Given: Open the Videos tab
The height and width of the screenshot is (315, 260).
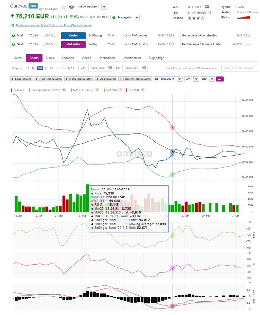Looking at the screenshot, I should pos(86,58).
